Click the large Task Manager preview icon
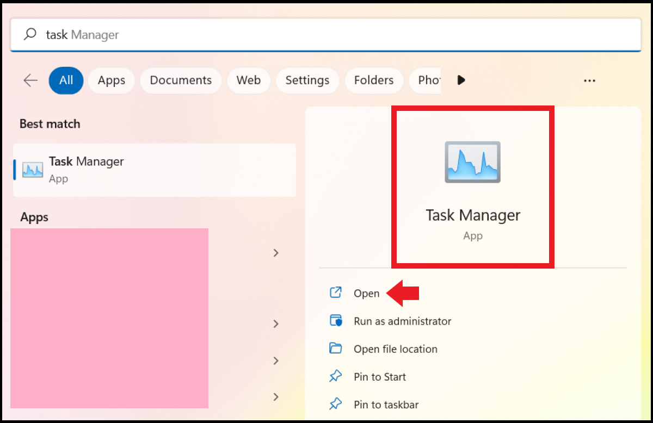Image resolution: width=653 pixels, height=423 pixels. (472, 162)
